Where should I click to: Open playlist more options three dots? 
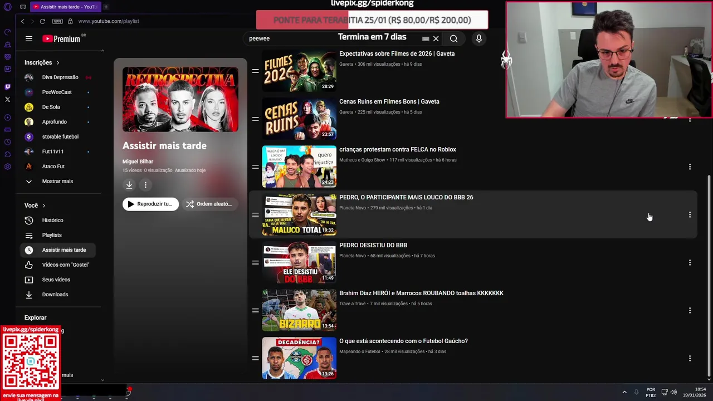click(x=145, y=185)
